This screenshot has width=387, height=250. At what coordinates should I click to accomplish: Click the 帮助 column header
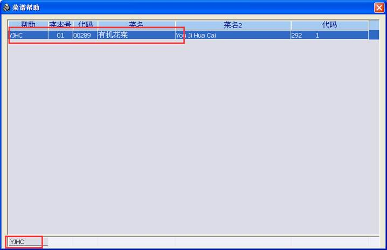[28, 25]
